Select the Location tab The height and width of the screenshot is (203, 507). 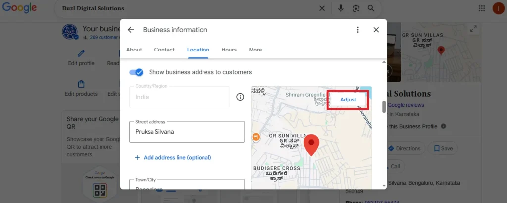pos(198,50)
